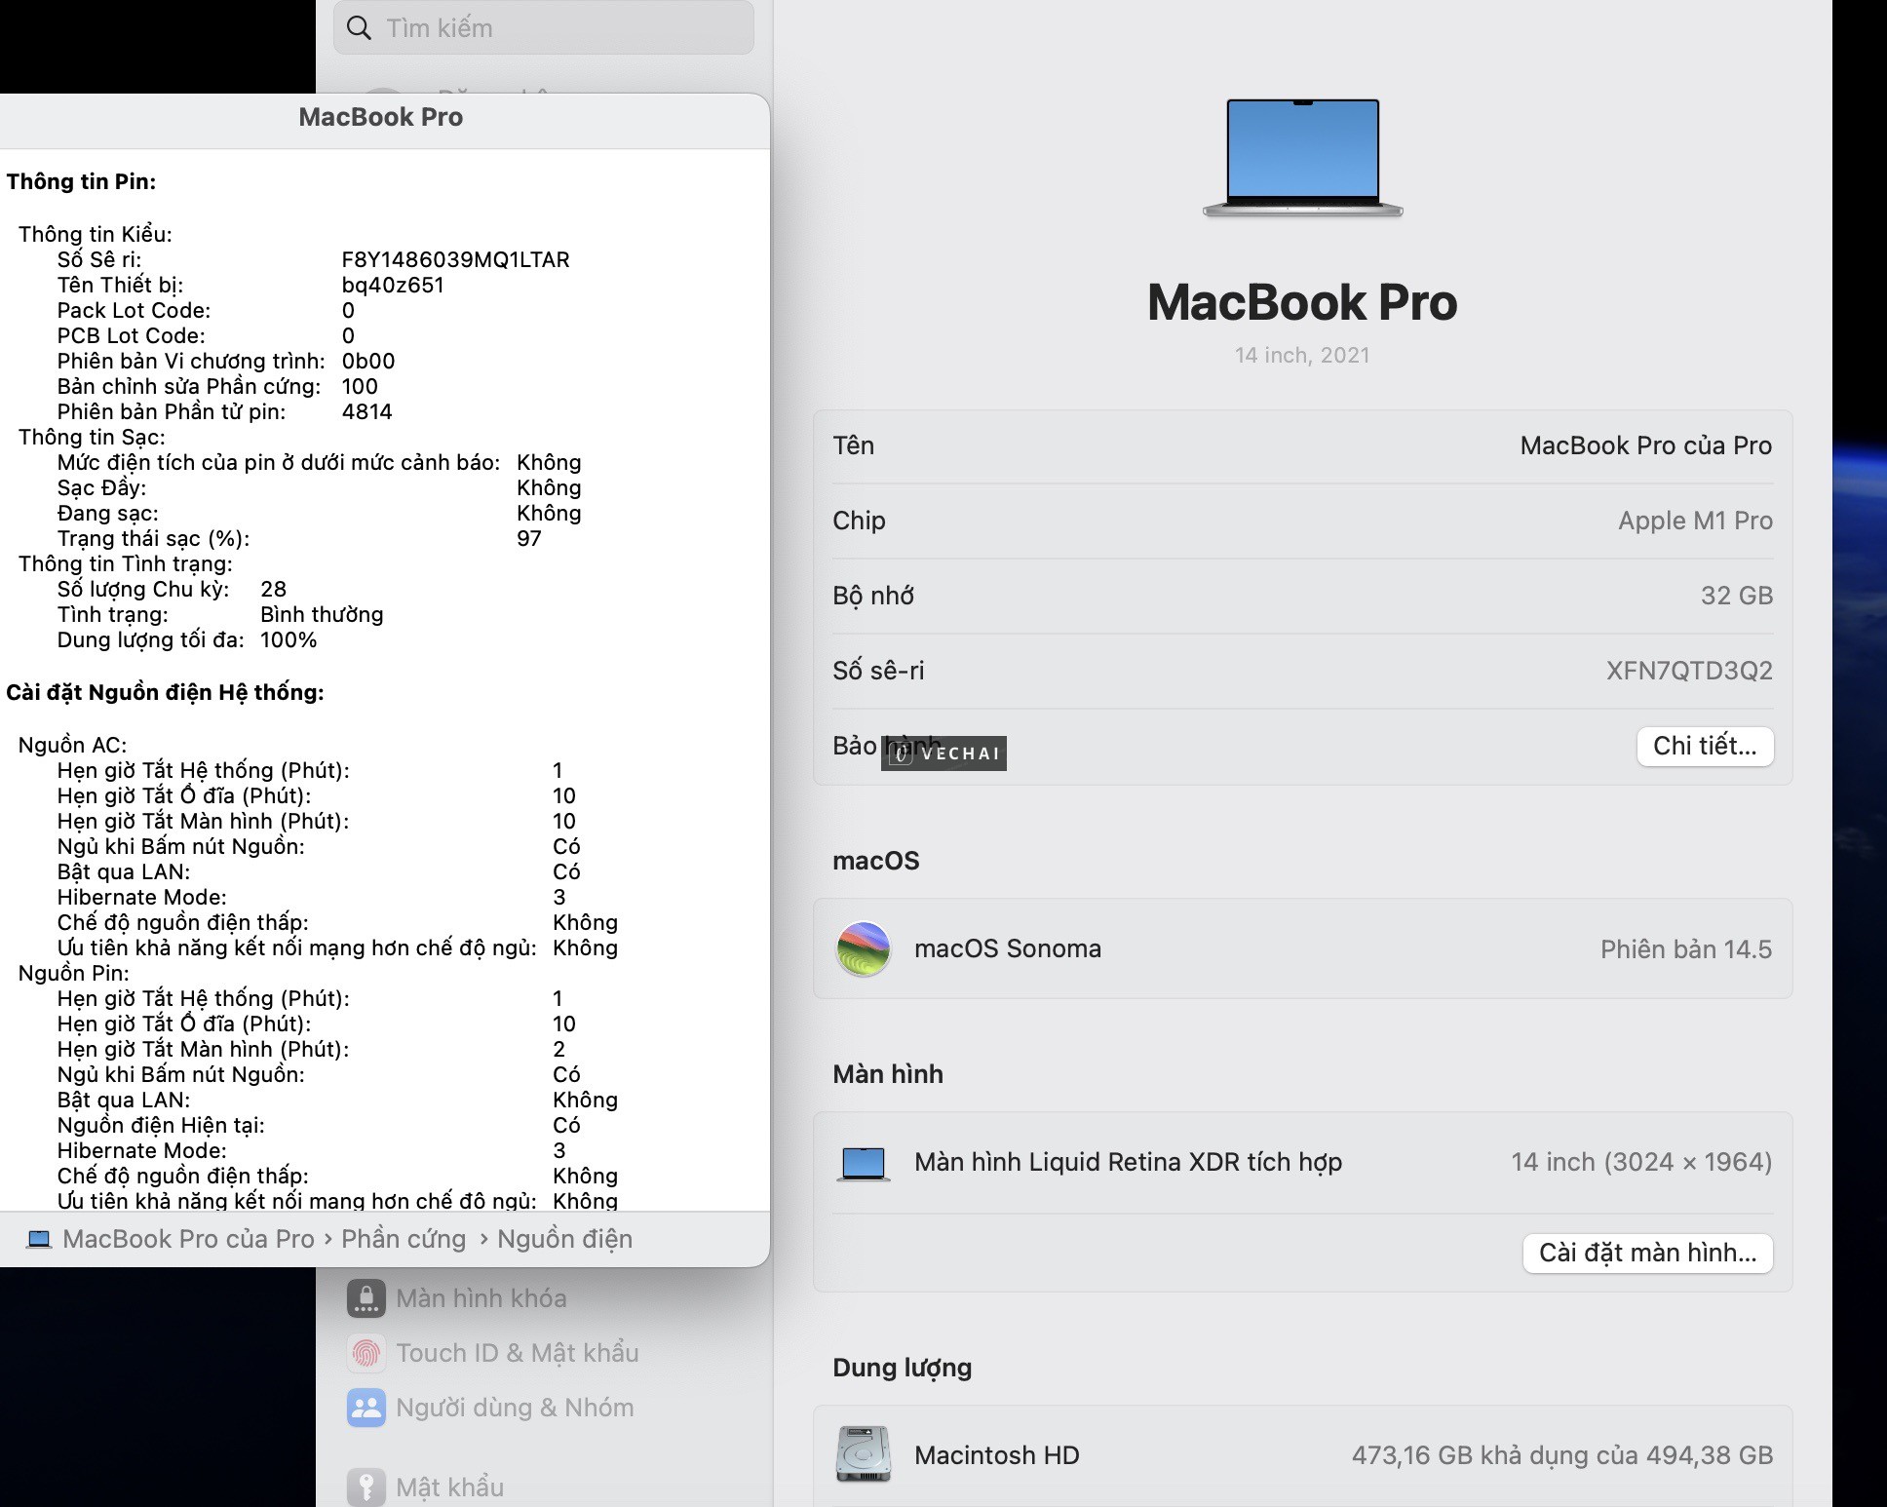This screenshot has height=1507, width=1887.
Task: Click the Người dùng & Nhóm users icon
Action: 366,1407
